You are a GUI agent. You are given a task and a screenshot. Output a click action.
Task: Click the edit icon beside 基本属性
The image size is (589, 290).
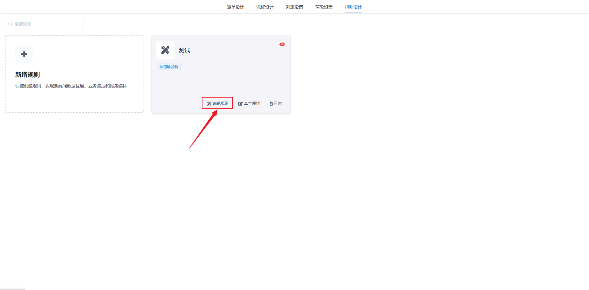pyautogui.click(x=241, y=104)
